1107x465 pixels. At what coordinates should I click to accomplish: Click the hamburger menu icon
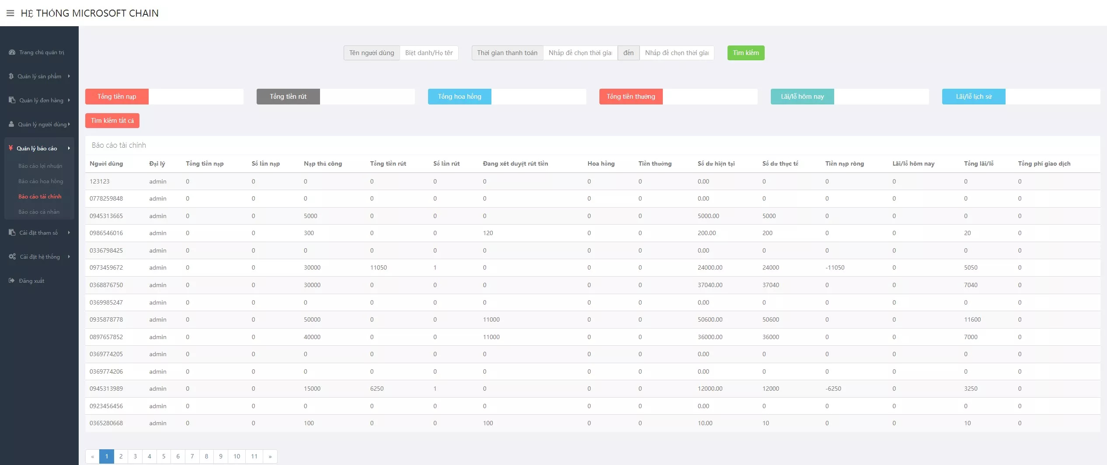[10, 13]
